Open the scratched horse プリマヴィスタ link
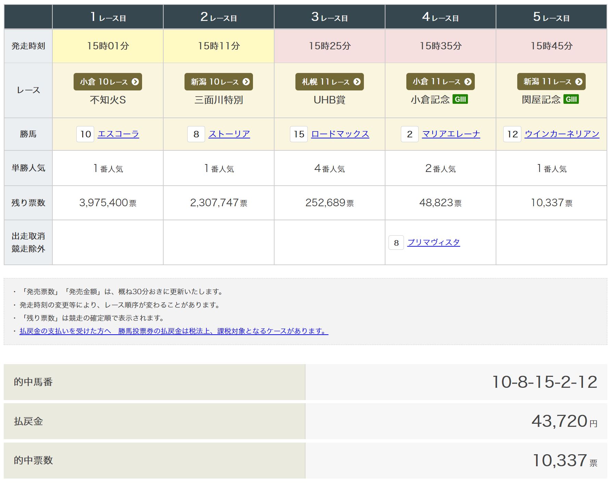This screenshot has width=610, height=483. click(x=433, y=243)
